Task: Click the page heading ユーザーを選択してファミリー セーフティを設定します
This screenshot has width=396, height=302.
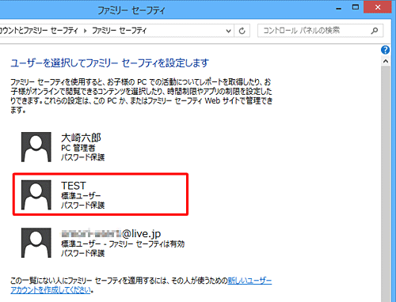Action: tap(109, 63)
